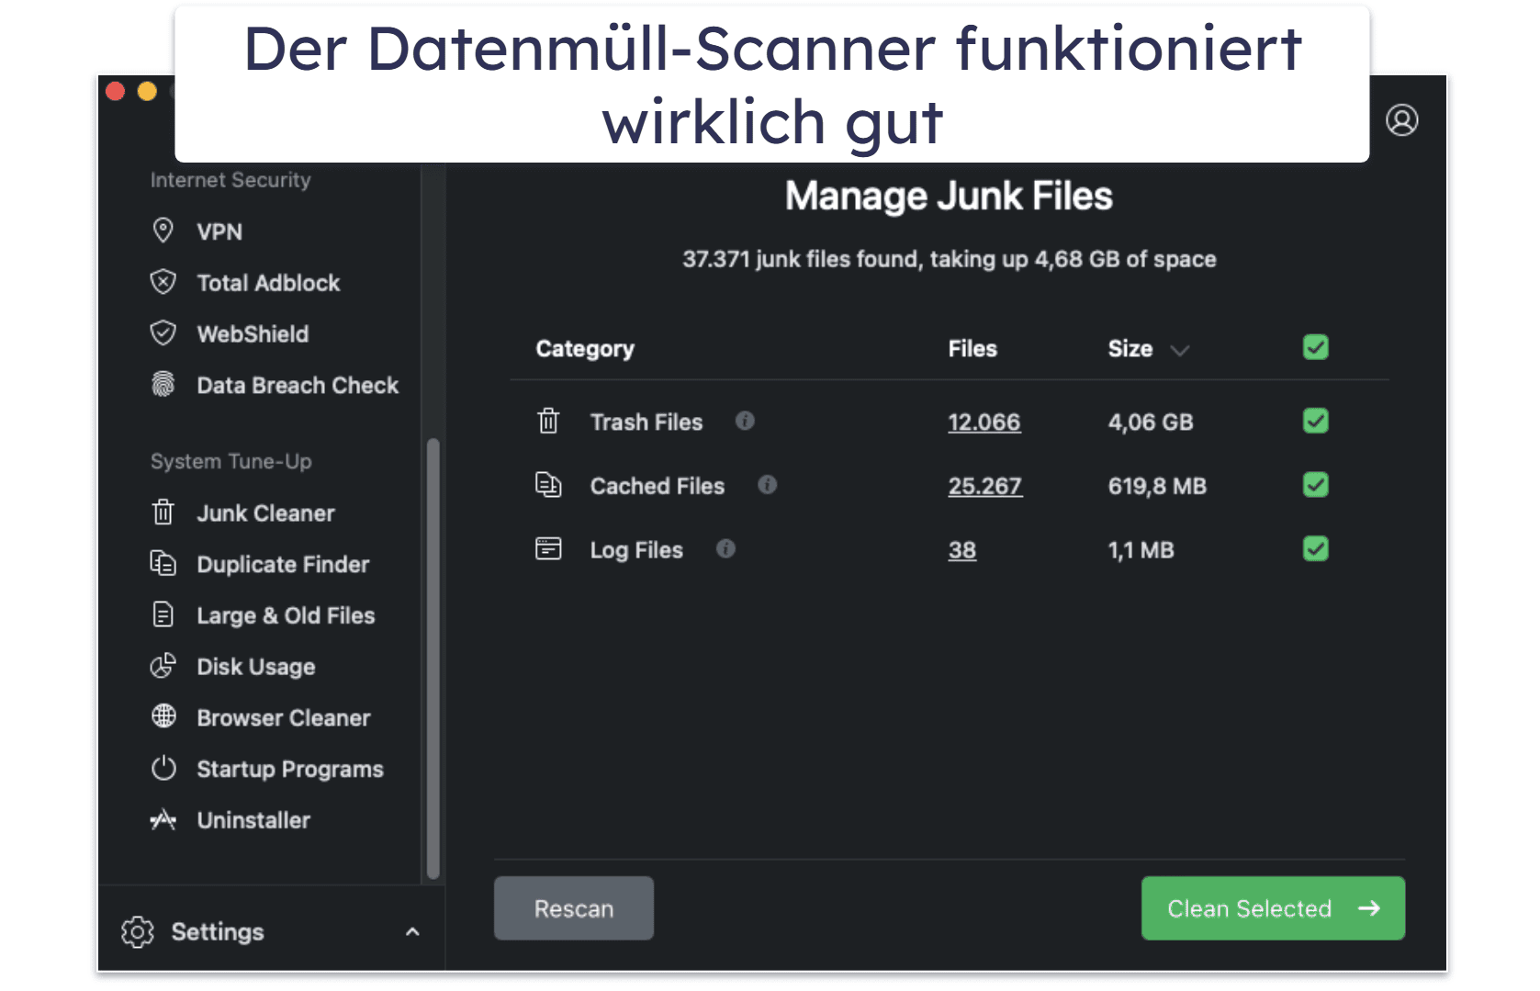
Task: Open the user account profile icon
Action: [x=1401, y=120]
